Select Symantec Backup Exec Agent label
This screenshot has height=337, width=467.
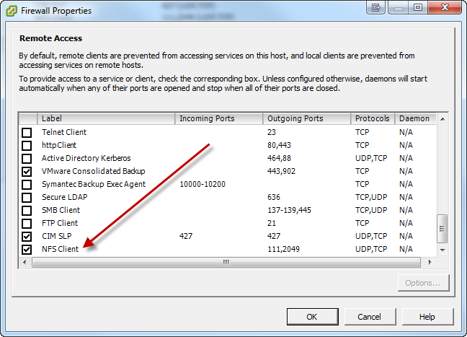coord(94,184)
